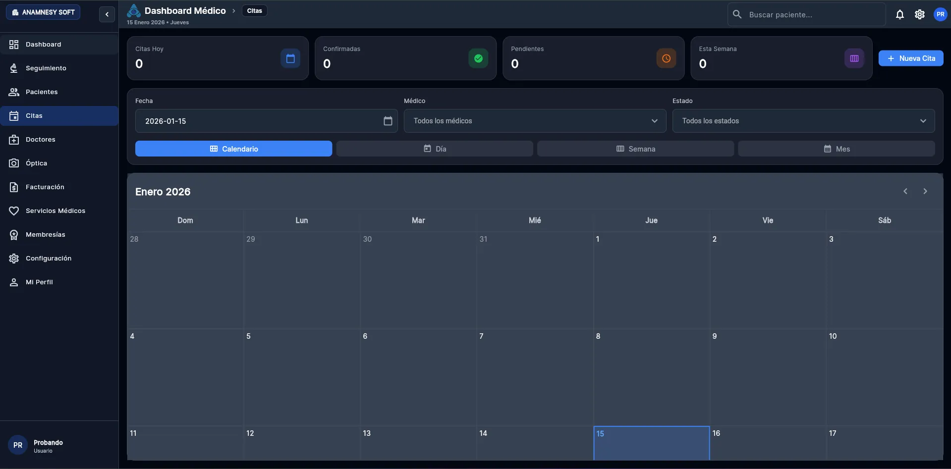Open date picker calendar icon in Fecha

click(x=388, y=121)
